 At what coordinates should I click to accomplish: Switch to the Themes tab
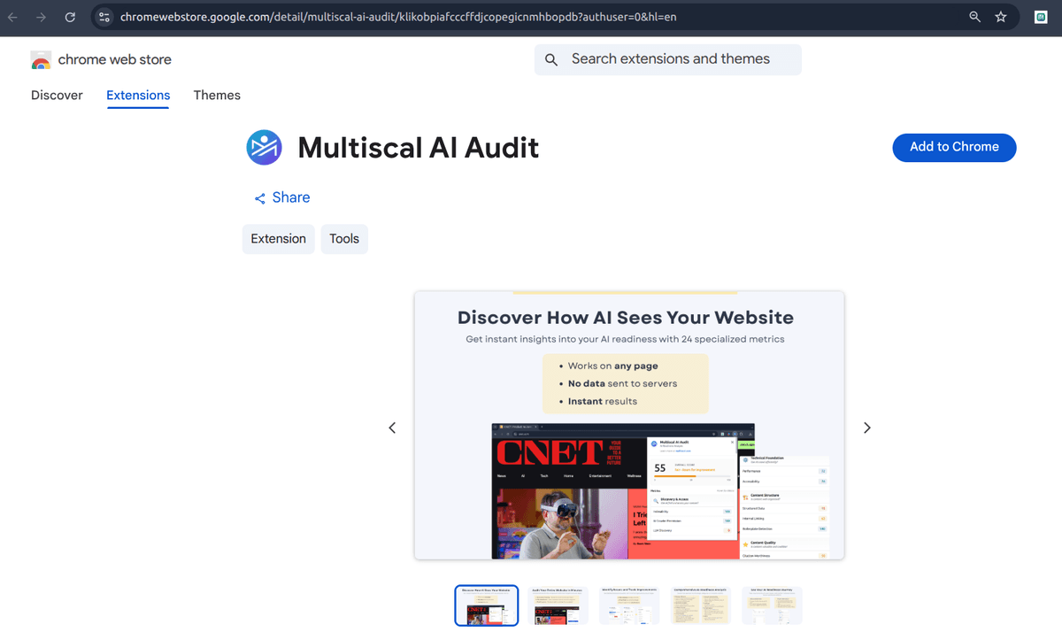[x=217, y=95]
